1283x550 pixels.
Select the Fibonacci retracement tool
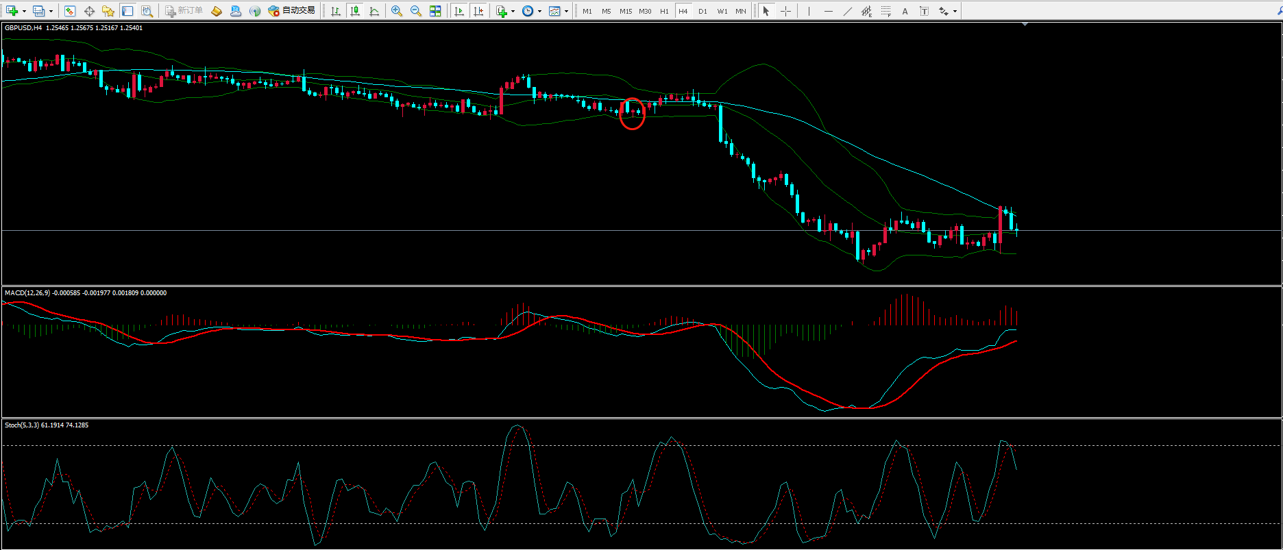click(x=885, y=11)
